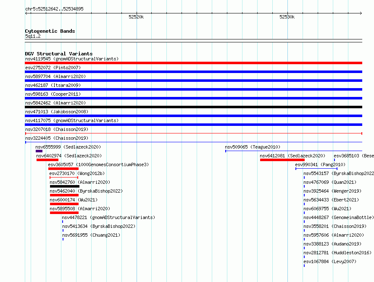Click esv1067884 (Levy2007) label

(x=330, y=261)
